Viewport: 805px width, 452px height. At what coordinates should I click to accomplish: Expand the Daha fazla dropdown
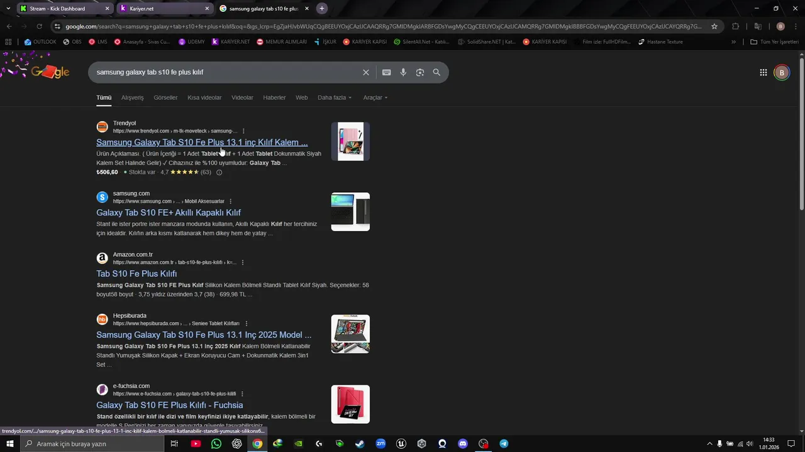click(335, 97)
